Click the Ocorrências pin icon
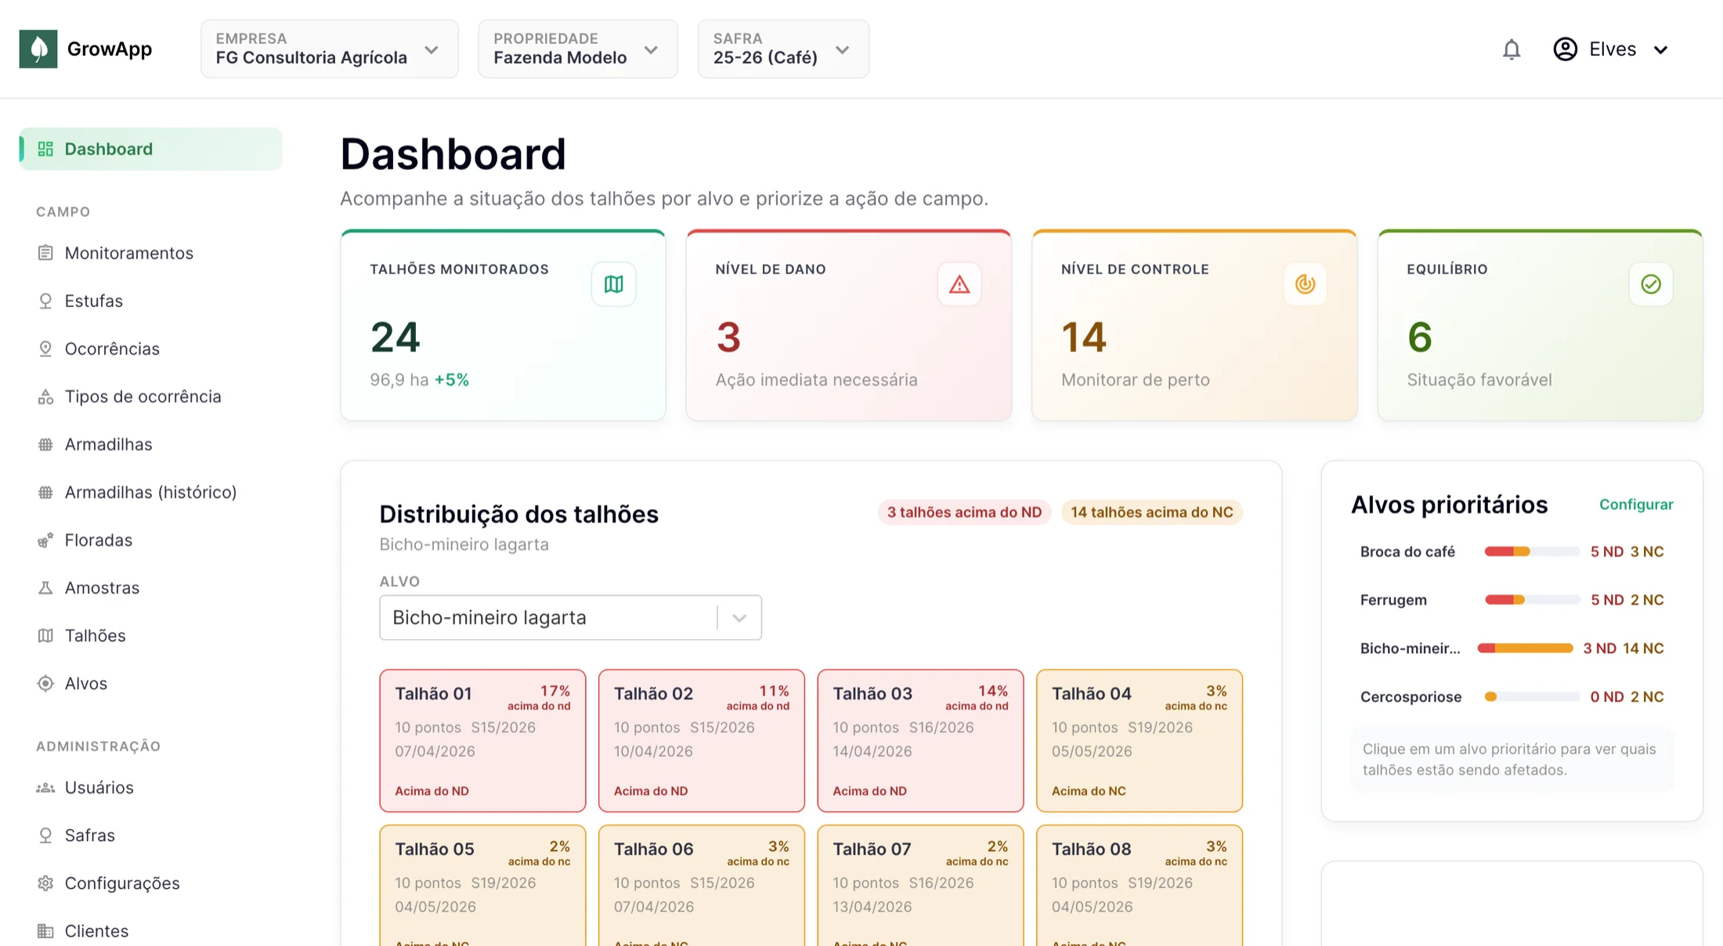 pos(45,348)
